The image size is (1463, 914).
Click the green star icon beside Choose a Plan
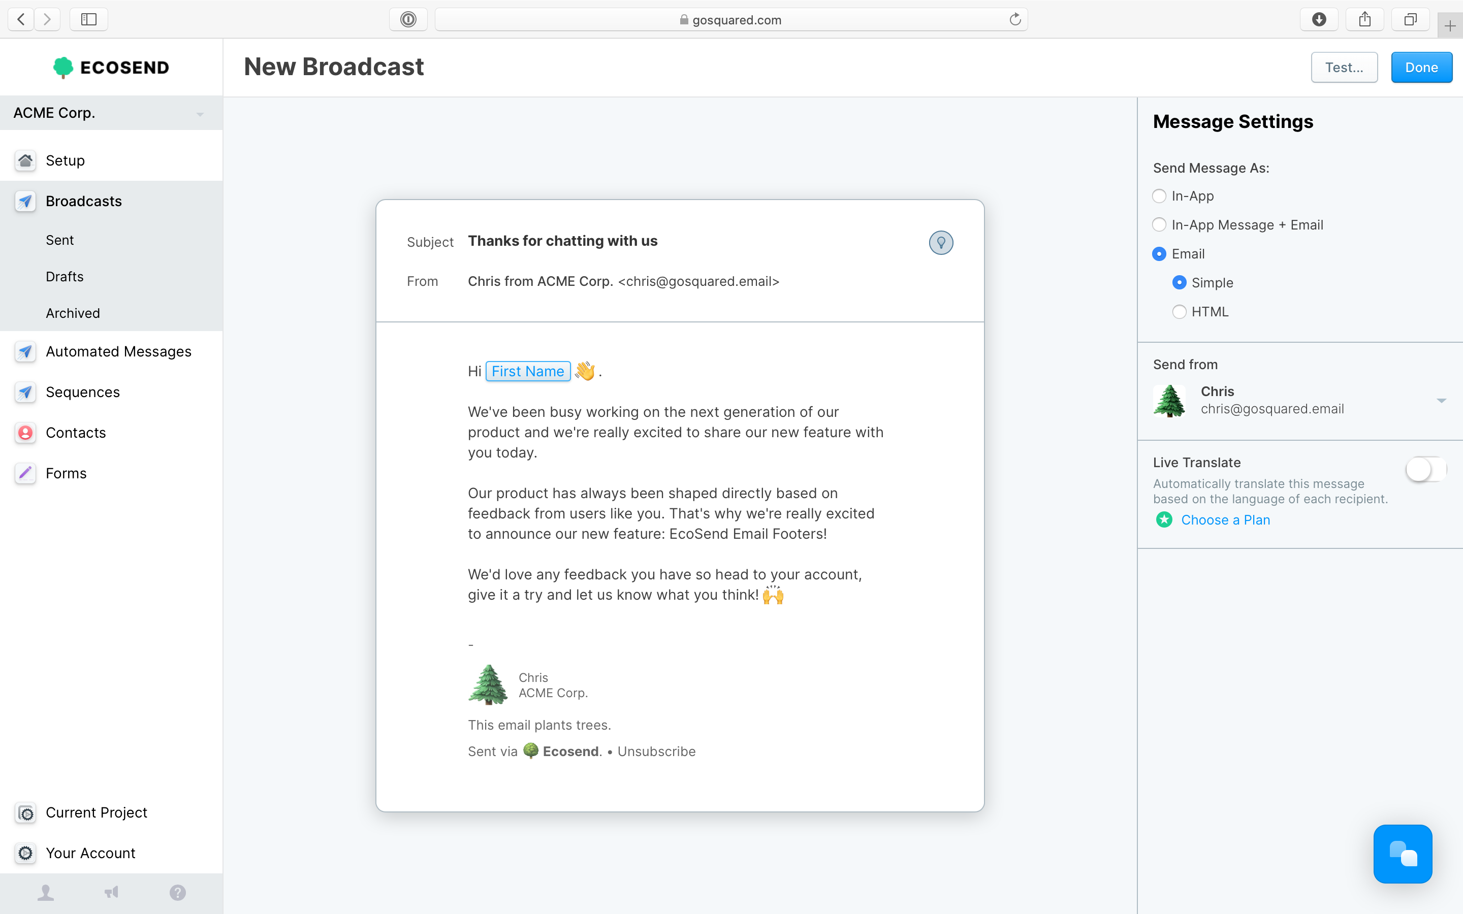(x=1164, y=520)
